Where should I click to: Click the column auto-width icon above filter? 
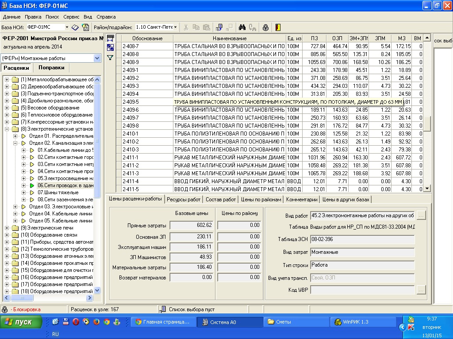[110, 39]
